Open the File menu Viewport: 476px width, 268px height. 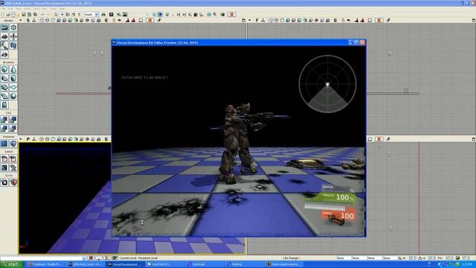3,8
